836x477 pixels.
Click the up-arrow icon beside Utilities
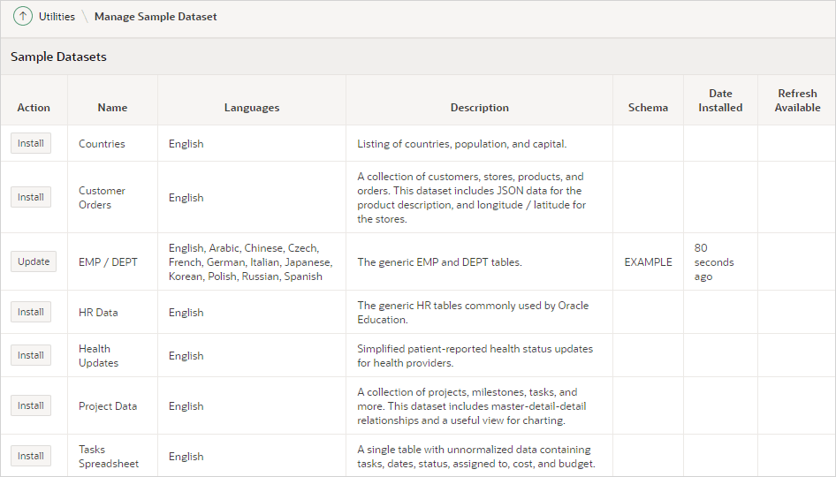click(22, 17)
